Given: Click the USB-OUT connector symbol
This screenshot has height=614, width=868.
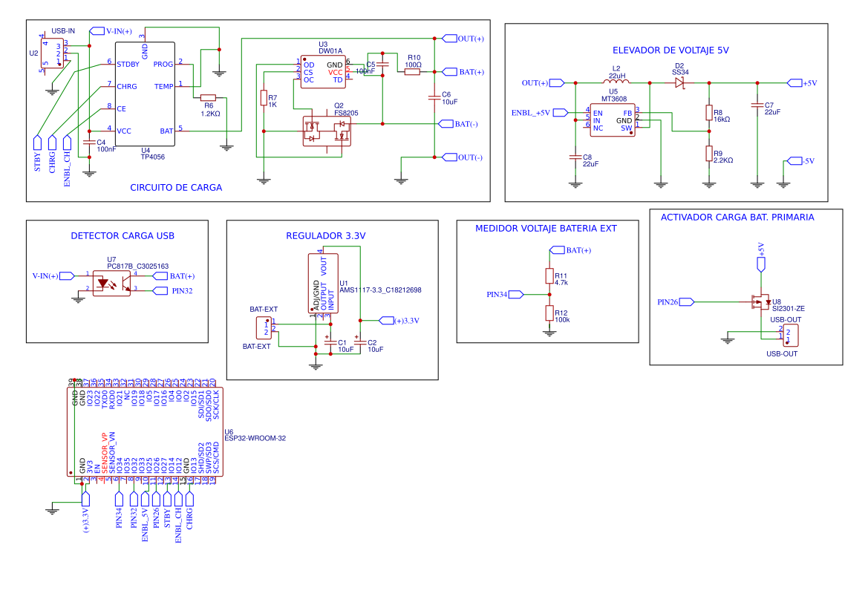Looking at the screenshot, I should [789, 334].
